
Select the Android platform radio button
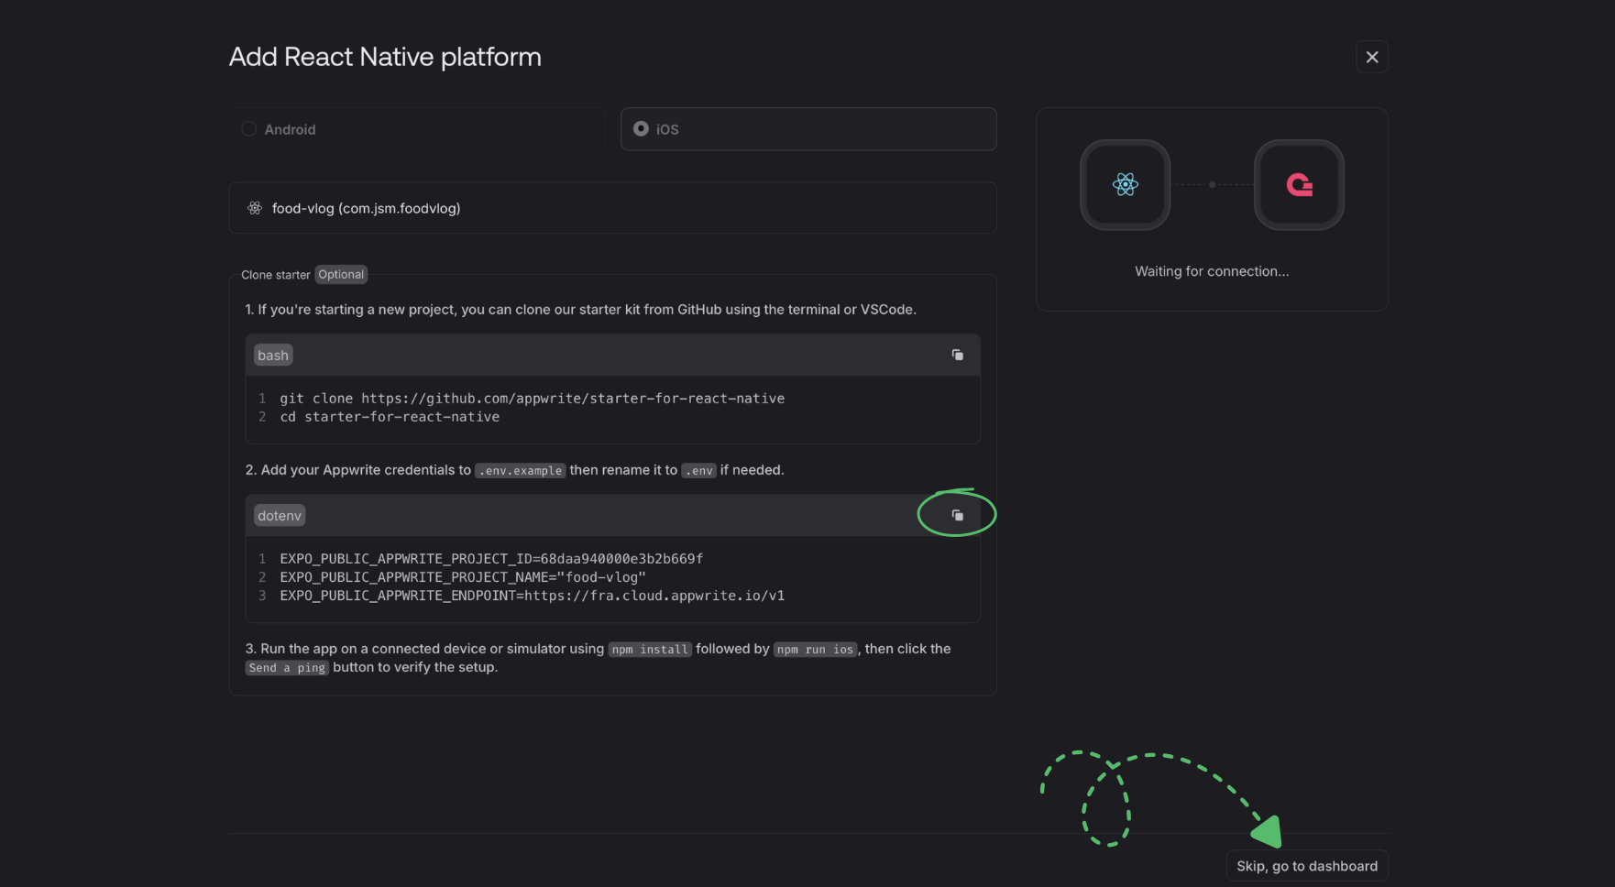[x=249, y=129]
